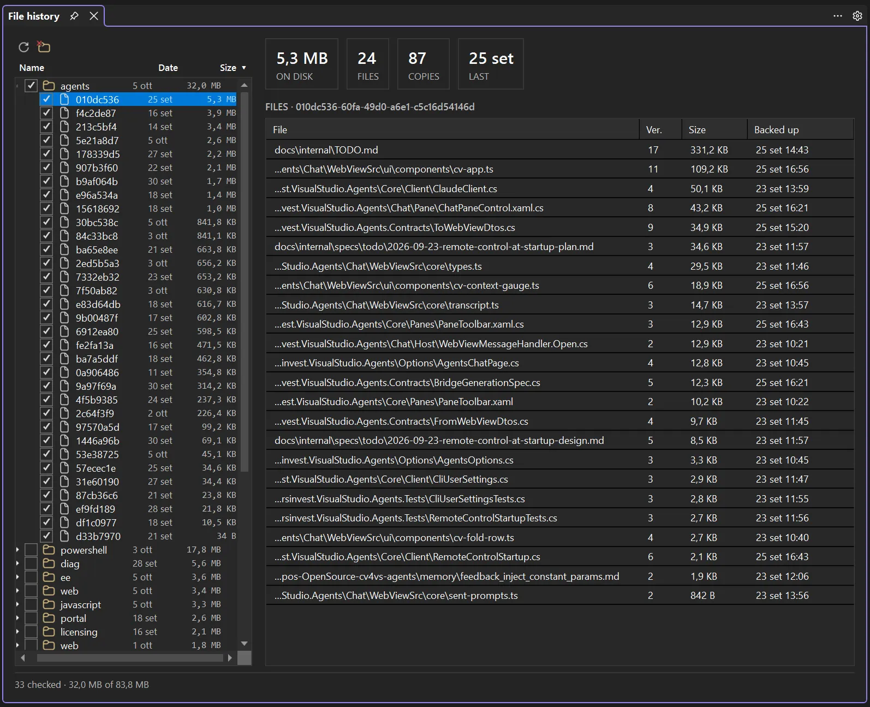The width and height of the screenshot is (870, 707).
Task: Click the tree's horizontal scrollbar thumb
Action: point(130,658)
